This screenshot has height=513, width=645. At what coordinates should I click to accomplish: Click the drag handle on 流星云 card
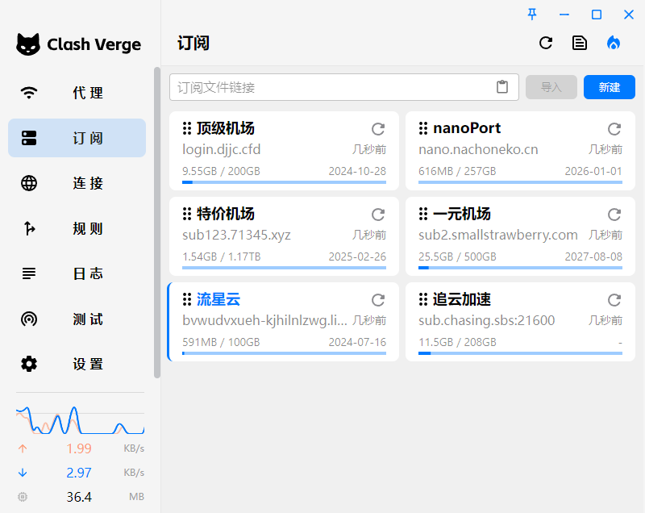(187, 299)
